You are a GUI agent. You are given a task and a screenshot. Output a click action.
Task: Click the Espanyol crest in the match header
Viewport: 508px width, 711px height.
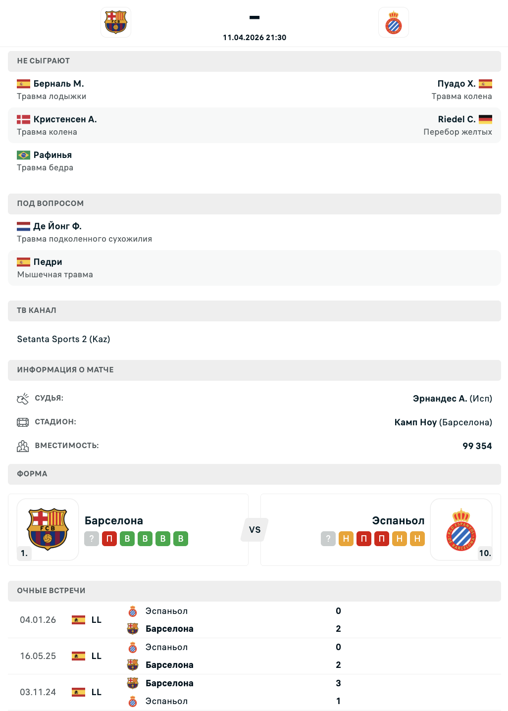coord(394,22)
